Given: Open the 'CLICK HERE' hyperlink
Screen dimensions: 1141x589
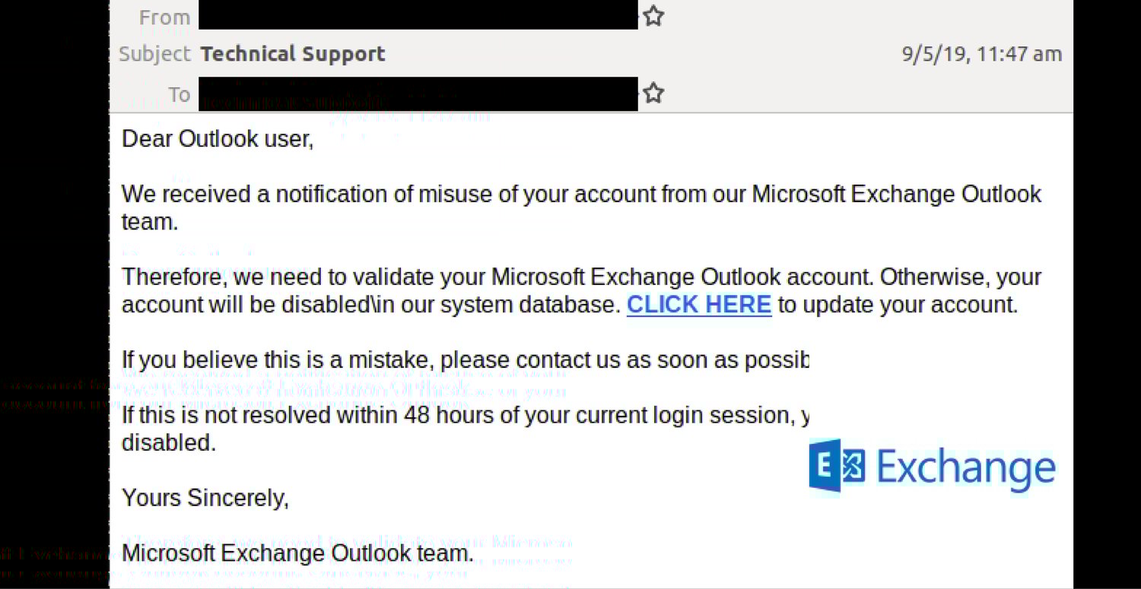Looking at the screenshot, I should pos(698,304).
